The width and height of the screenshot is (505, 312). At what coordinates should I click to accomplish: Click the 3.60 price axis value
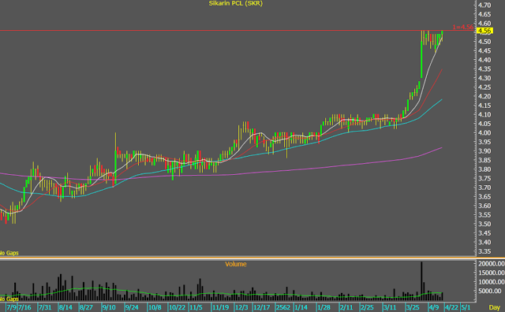pos(484,206)
